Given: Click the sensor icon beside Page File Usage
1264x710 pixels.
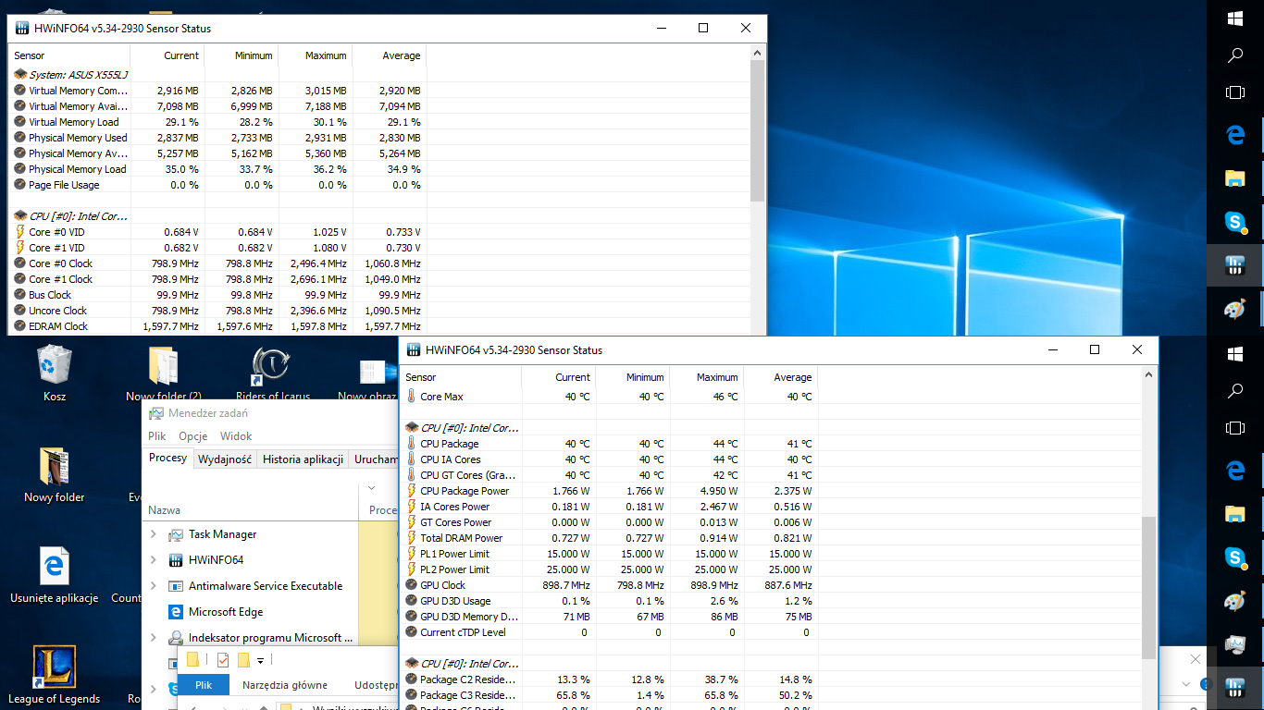Looking at the screenshot, I should pos(19,185).
